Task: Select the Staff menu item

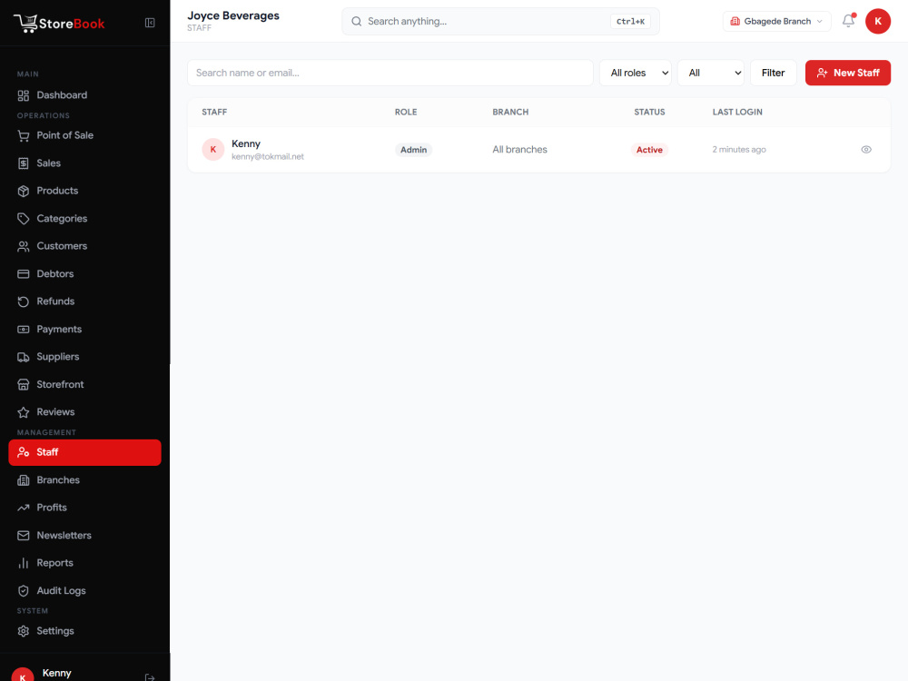Action: click(x=84, y=452)
